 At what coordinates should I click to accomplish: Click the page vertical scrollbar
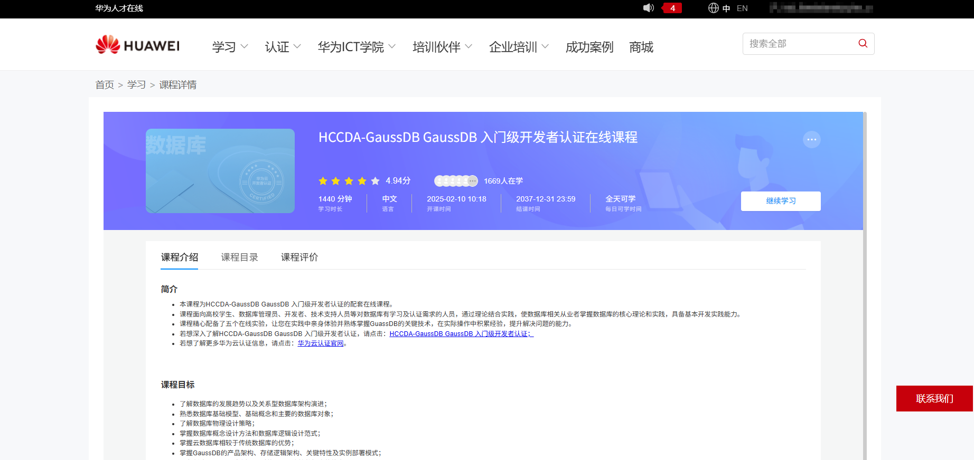[x=865, y=285]
